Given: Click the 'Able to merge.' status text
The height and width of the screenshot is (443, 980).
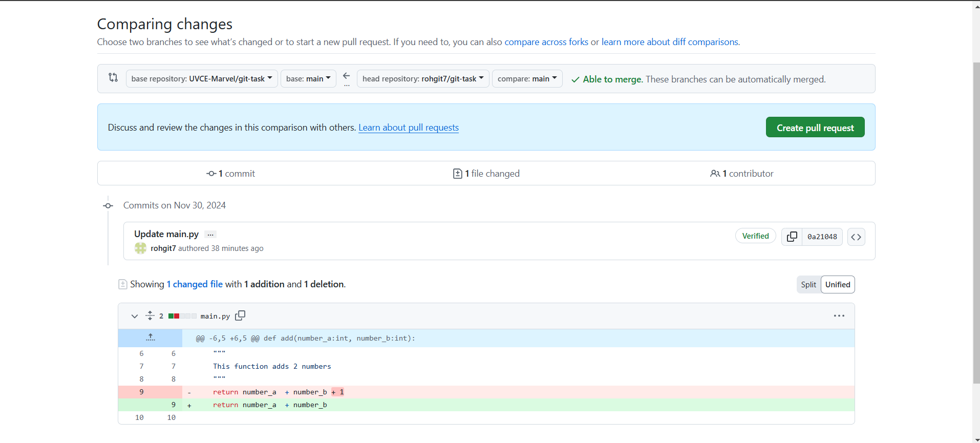Looking at the screenshot, I should [613, 79].
